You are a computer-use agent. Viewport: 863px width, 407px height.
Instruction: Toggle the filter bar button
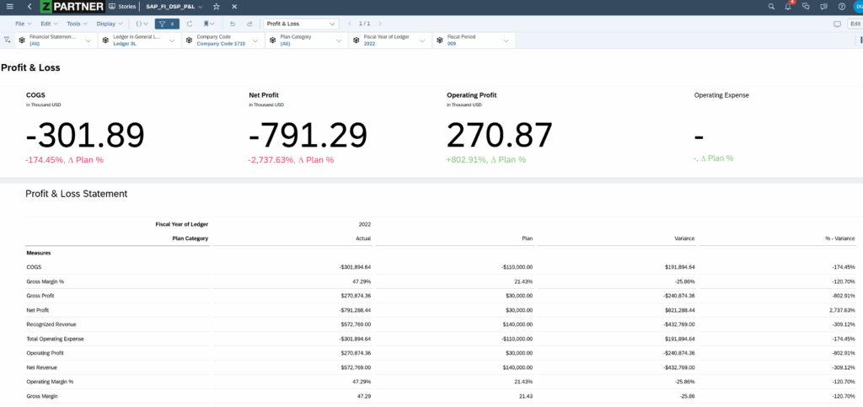[167, 24]
